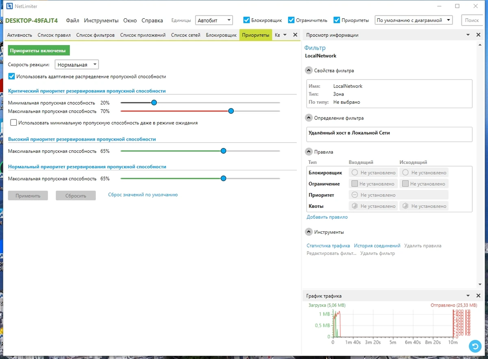Click critical minimum bandwidth 20% slider handle
Viewport: 488px width, 359px height.
pyautogui.click(x=154, y=103)
